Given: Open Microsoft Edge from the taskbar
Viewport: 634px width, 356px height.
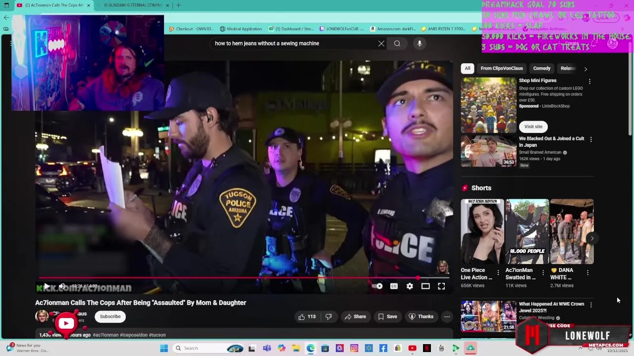Looking at the screenshot, I should 311,348.
